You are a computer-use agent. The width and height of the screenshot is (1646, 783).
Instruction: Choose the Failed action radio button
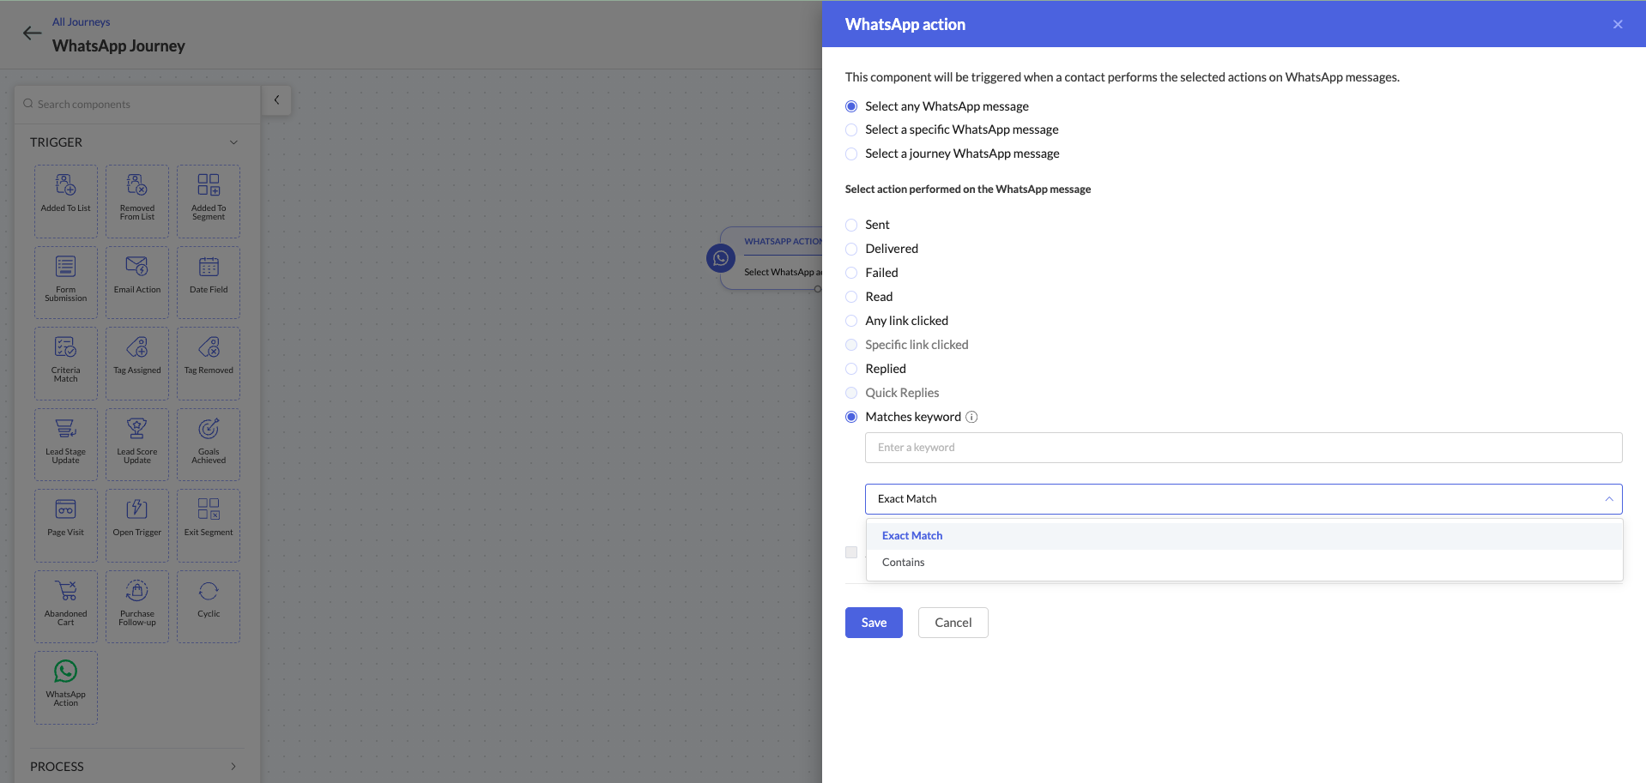[851, 273]
